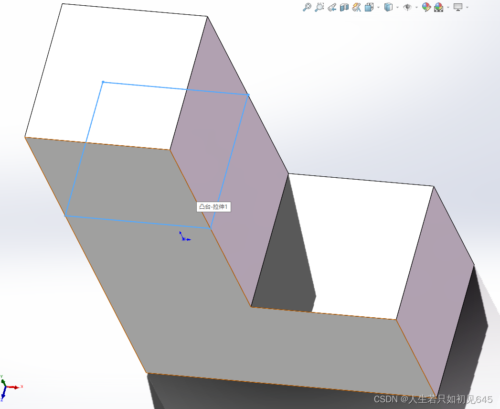The width and height of the screenshot is (500, 409).
Task: Click the Edit Appearance icon
Action: tap(426, 7)
